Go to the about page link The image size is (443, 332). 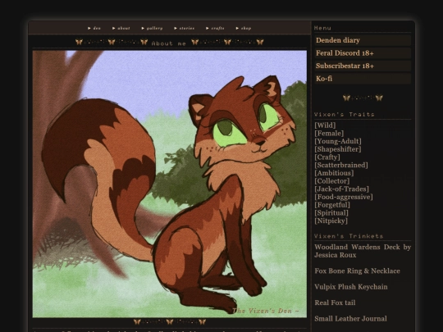point(121,28)
